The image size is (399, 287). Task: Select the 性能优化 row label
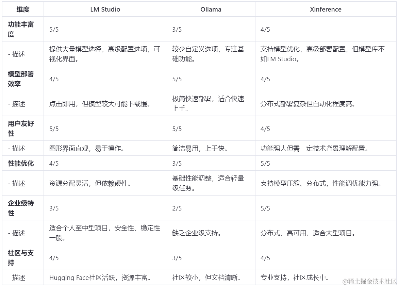pyautogui.click(x=21, y=164)
